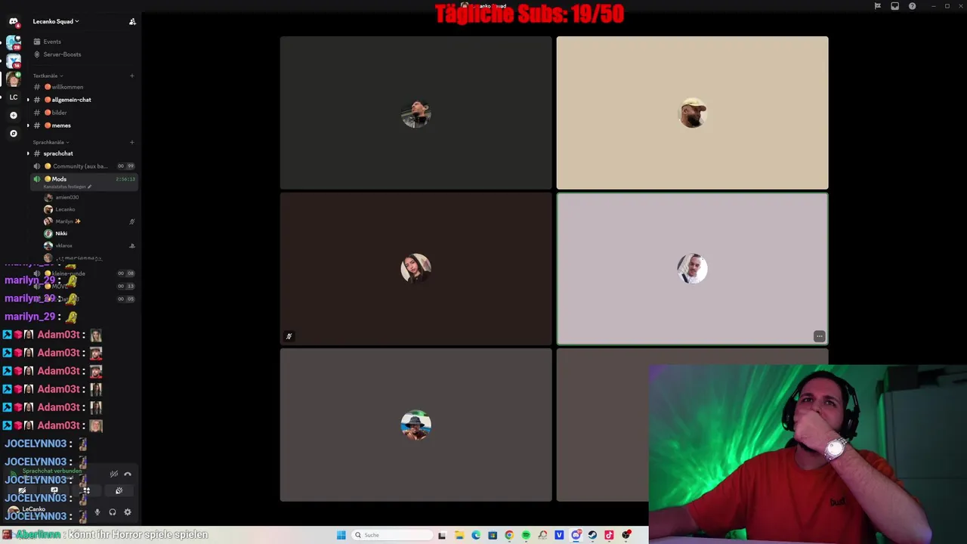Create a channel in Sprachkanäle via plus
The width and height of the screenshot is (967, 544).
(132, 142)
